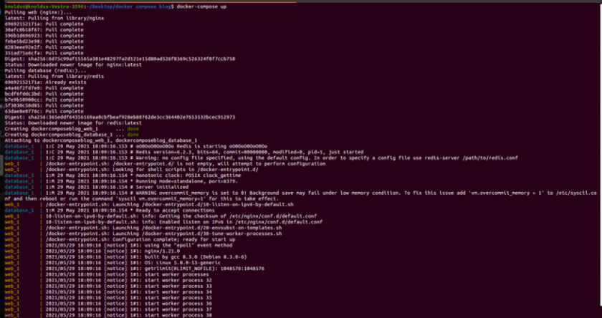Click the 'Creating dockercomposeblog_database_1' line
Screen dimensions: 602x318
(x=72, y=135)
